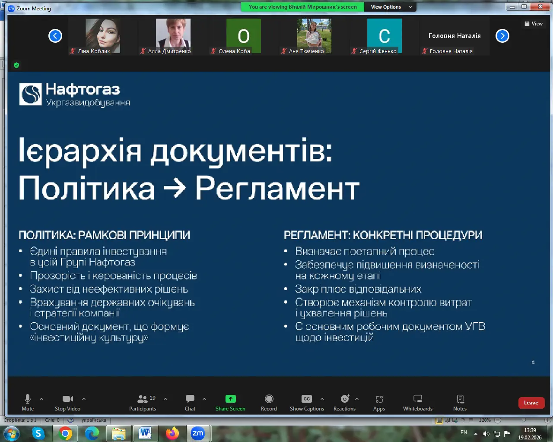Mute the microphone

click(28, 402)
